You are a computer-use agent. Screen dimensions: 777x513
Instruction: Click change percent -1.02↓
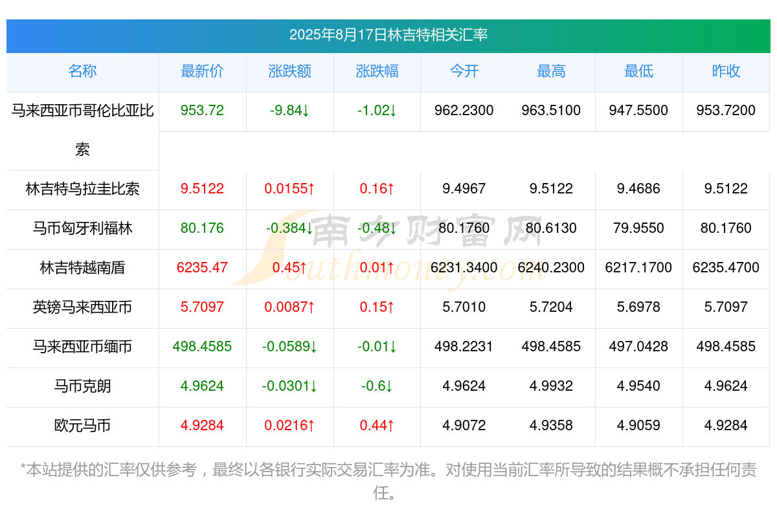tap(377, 111)
